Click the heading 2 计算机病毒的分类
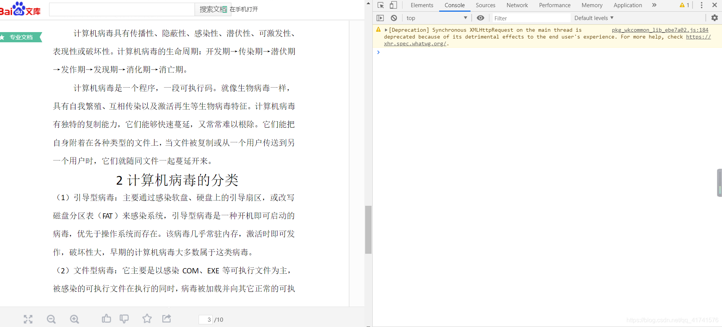Screen dimensions: 722x327 click(177, 180)
